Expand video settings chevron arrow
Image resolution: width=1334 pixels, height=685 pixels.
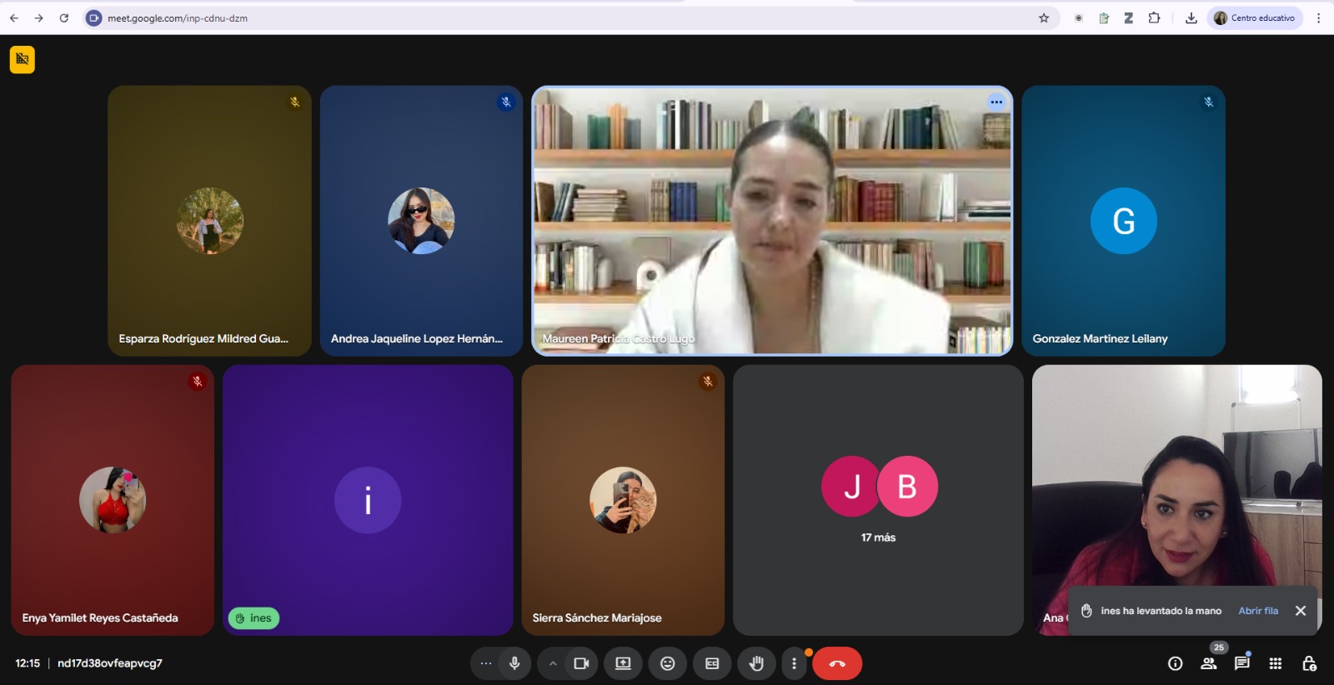553,663
